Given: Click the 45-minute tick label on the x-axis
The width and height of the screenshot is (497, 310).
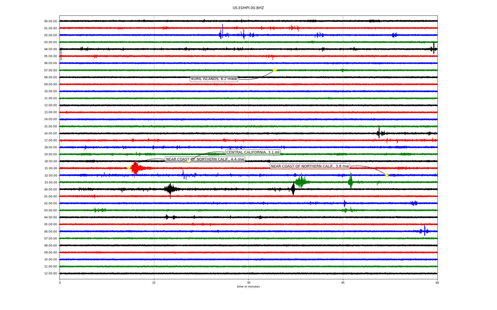Looking at the screenshot, I should tap(343, 283).
